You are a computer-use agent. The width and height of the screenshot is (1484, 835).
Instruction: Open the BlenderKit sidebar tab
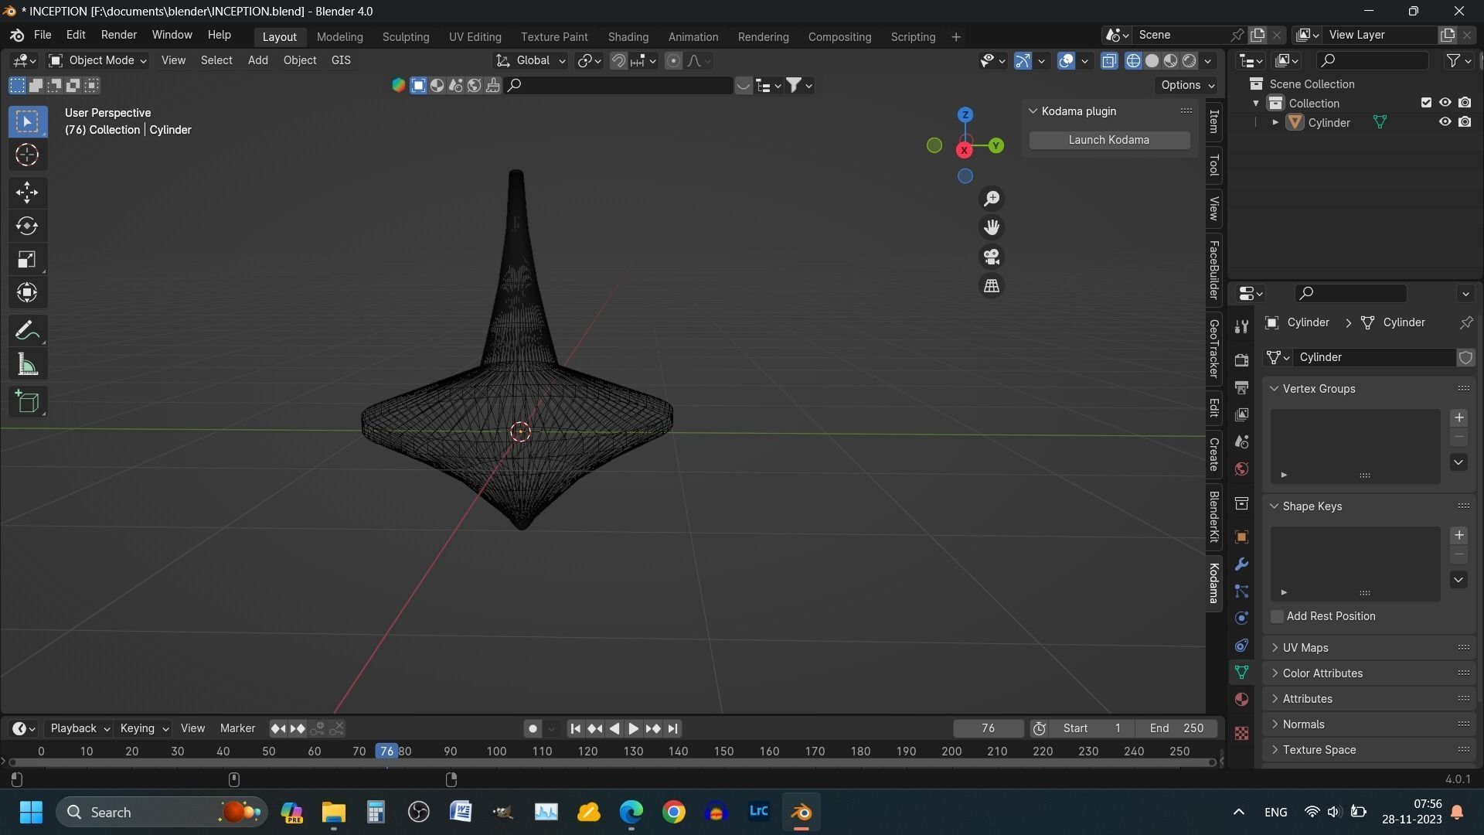pyautogui.click(x=1214, y=516)
